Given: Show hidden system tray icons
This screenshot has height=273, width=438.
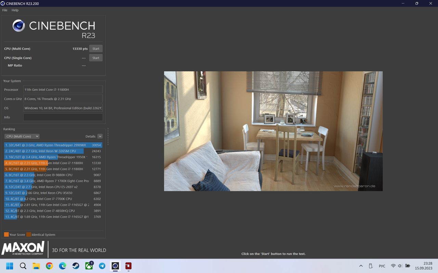Looking at the screenshot, I should (361, 266).
